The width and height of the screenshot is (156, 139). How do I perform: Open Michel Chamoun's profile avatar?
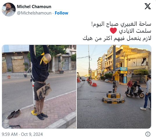click(9, 10)
